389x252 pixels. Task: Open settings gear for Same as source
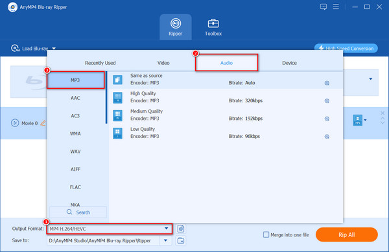tap(327, 83)
